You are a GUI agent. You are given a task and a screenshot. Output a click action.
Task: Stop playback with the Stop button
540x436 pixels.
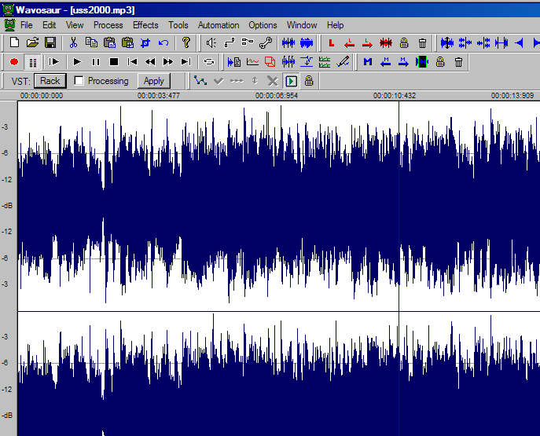(113, 61)
